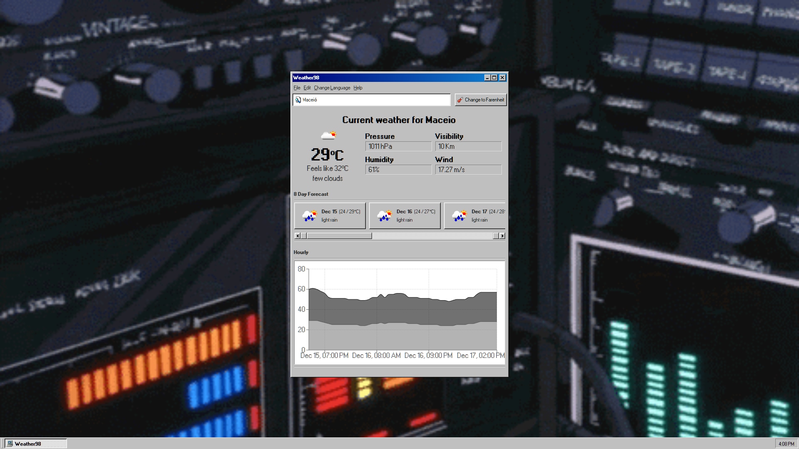Click the search icon inside the city field

click(298, 100)
